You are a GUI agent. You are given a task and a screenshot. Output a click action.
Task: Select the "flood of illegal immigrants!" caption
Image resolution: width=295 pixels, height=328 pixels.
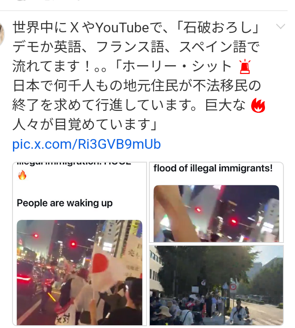[x=213, y=168]
